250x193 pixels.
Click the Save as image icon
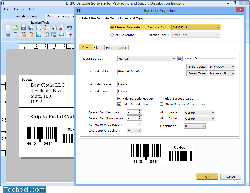tap(54, 34)
